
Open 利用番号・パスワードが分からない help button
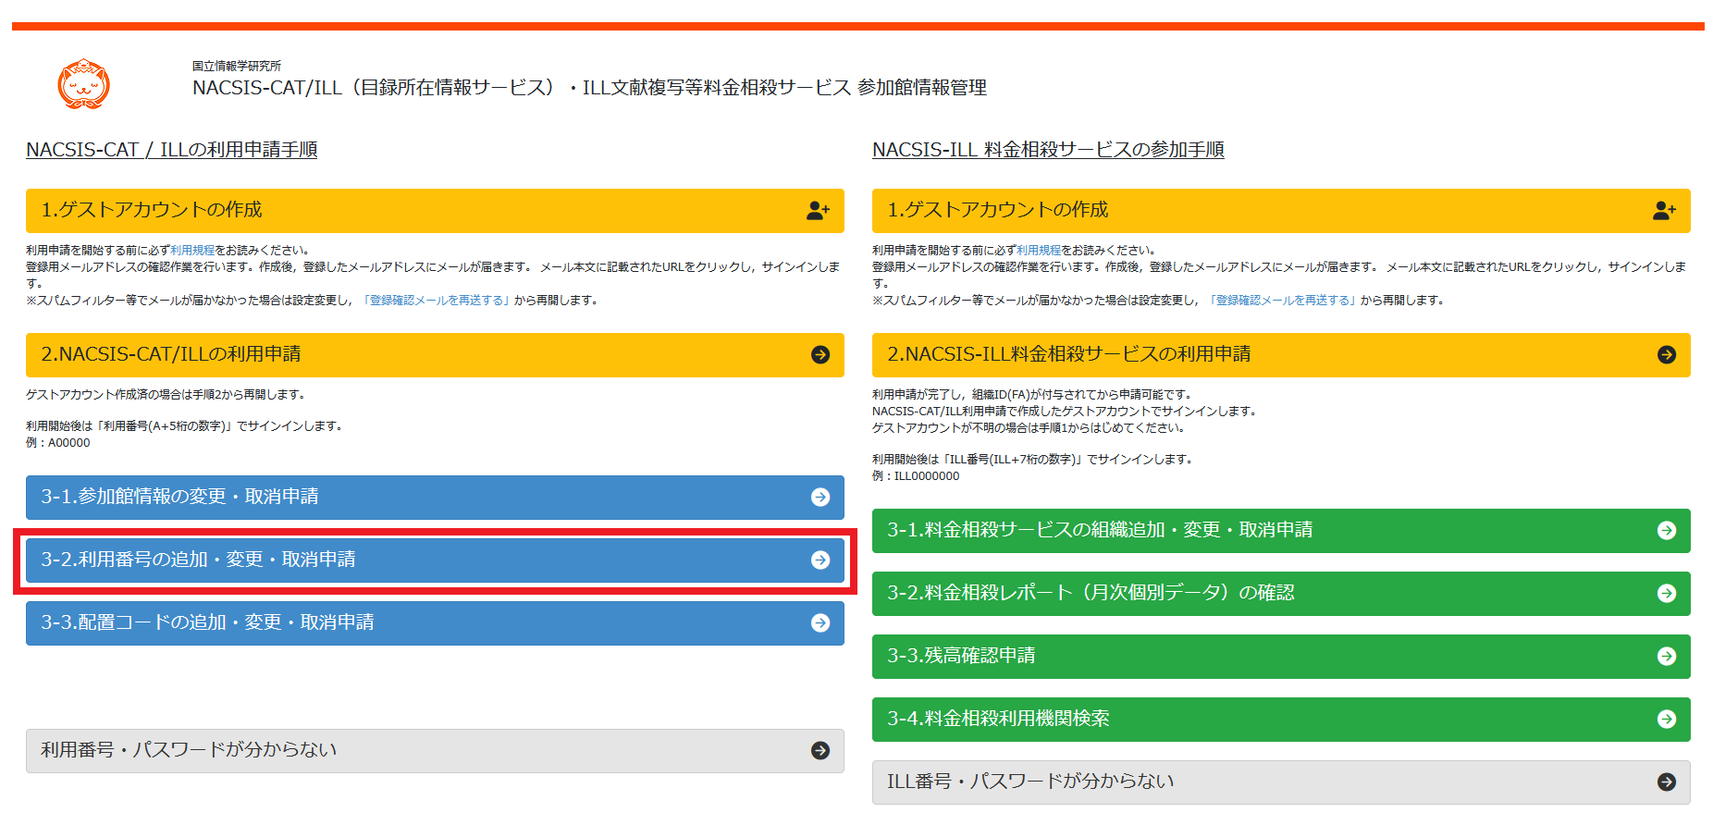coord(435,751)
